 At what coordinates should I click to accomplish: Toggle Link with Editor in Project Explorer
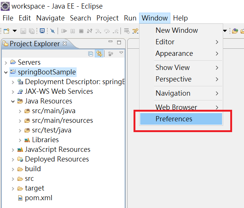coord(99,54)
